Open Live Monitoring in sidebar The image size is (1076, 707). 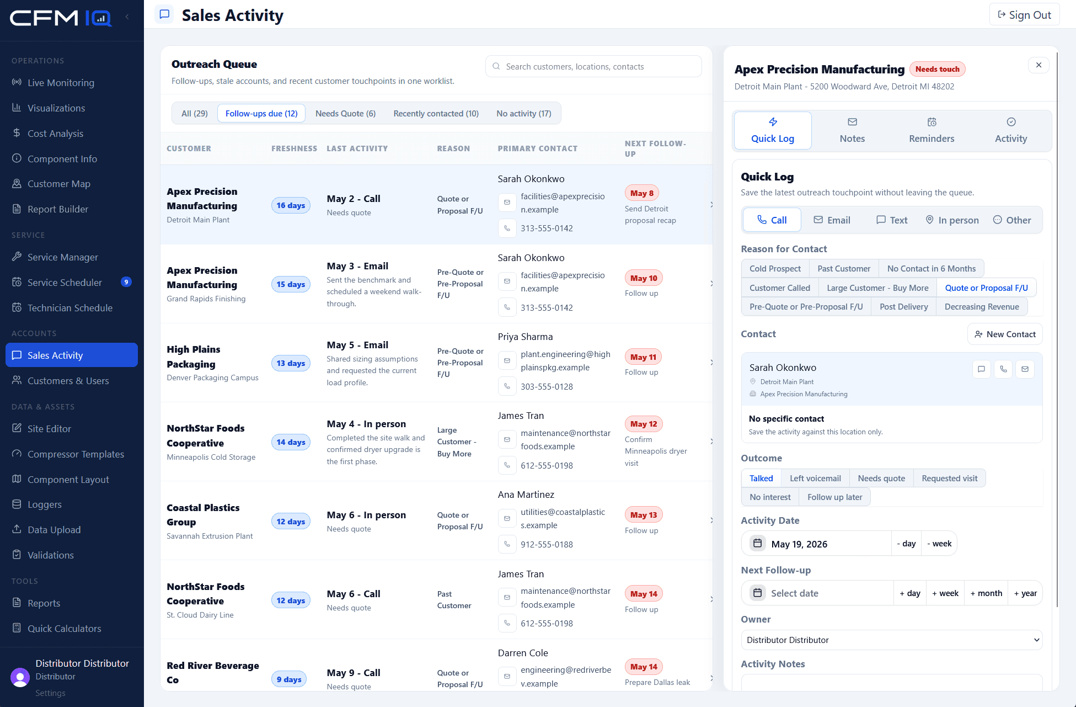click(x=72, y=82)
